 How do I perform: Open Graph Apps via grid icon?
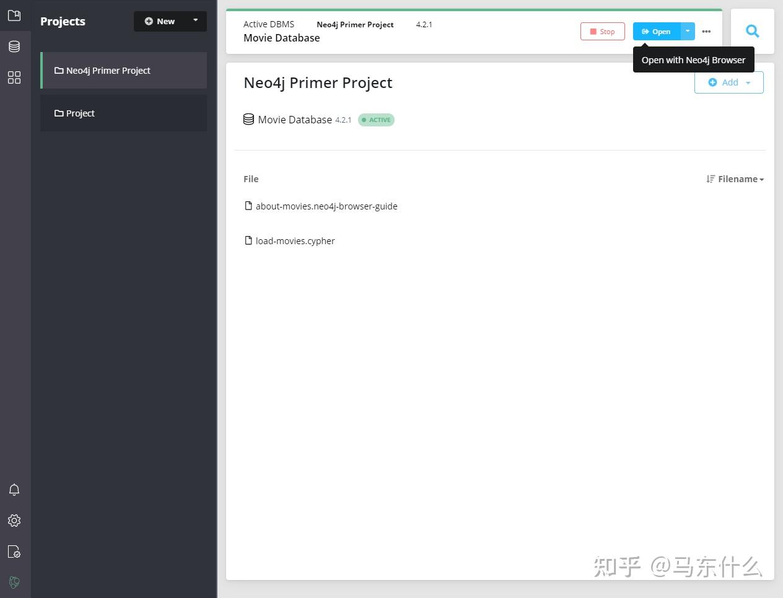[14, 77]
